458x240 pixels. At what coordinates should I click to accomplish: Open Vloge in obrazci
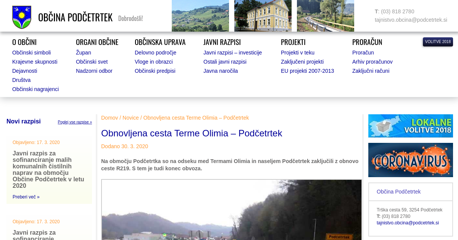point(153,62)
